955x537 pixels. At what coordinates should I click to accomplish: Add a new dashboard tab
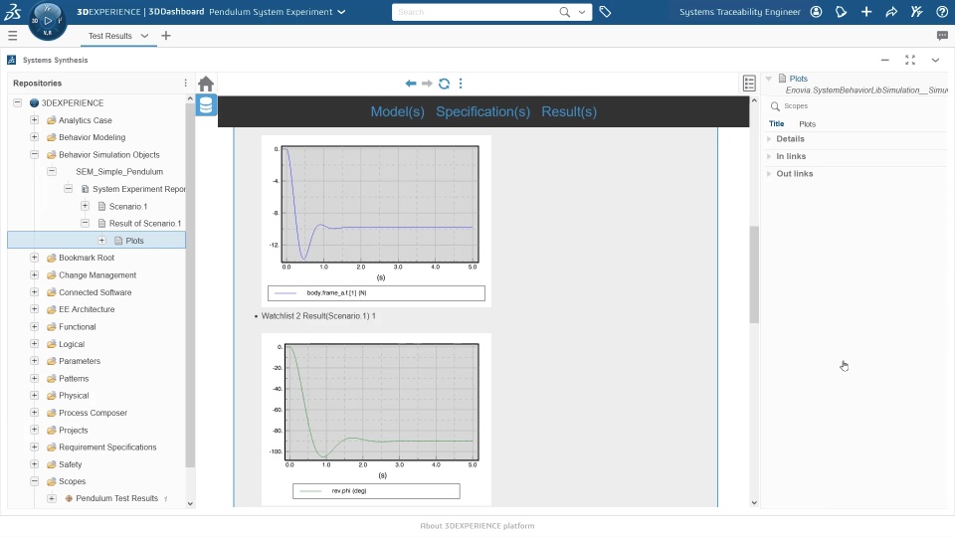tap(166, 36)
